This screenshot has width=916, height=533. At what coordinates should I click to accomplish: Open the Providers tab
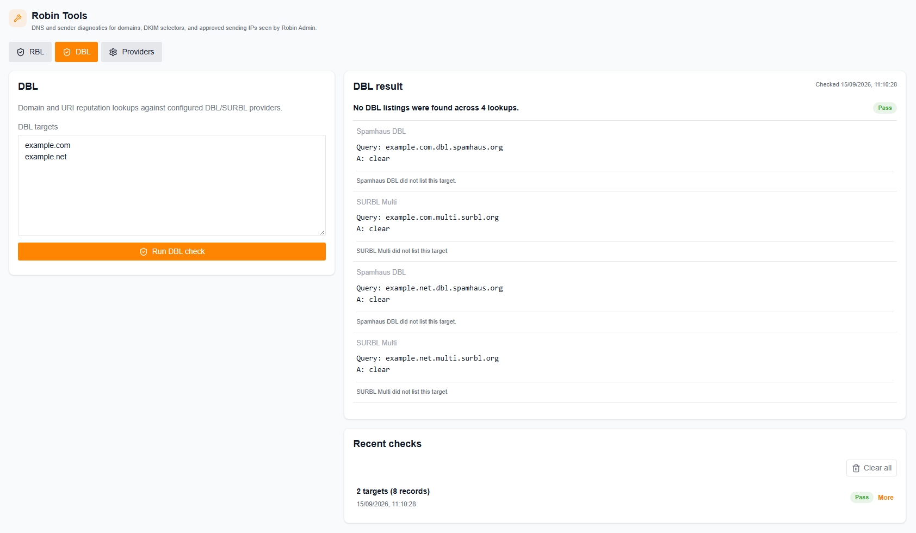[x=132, y=52]
